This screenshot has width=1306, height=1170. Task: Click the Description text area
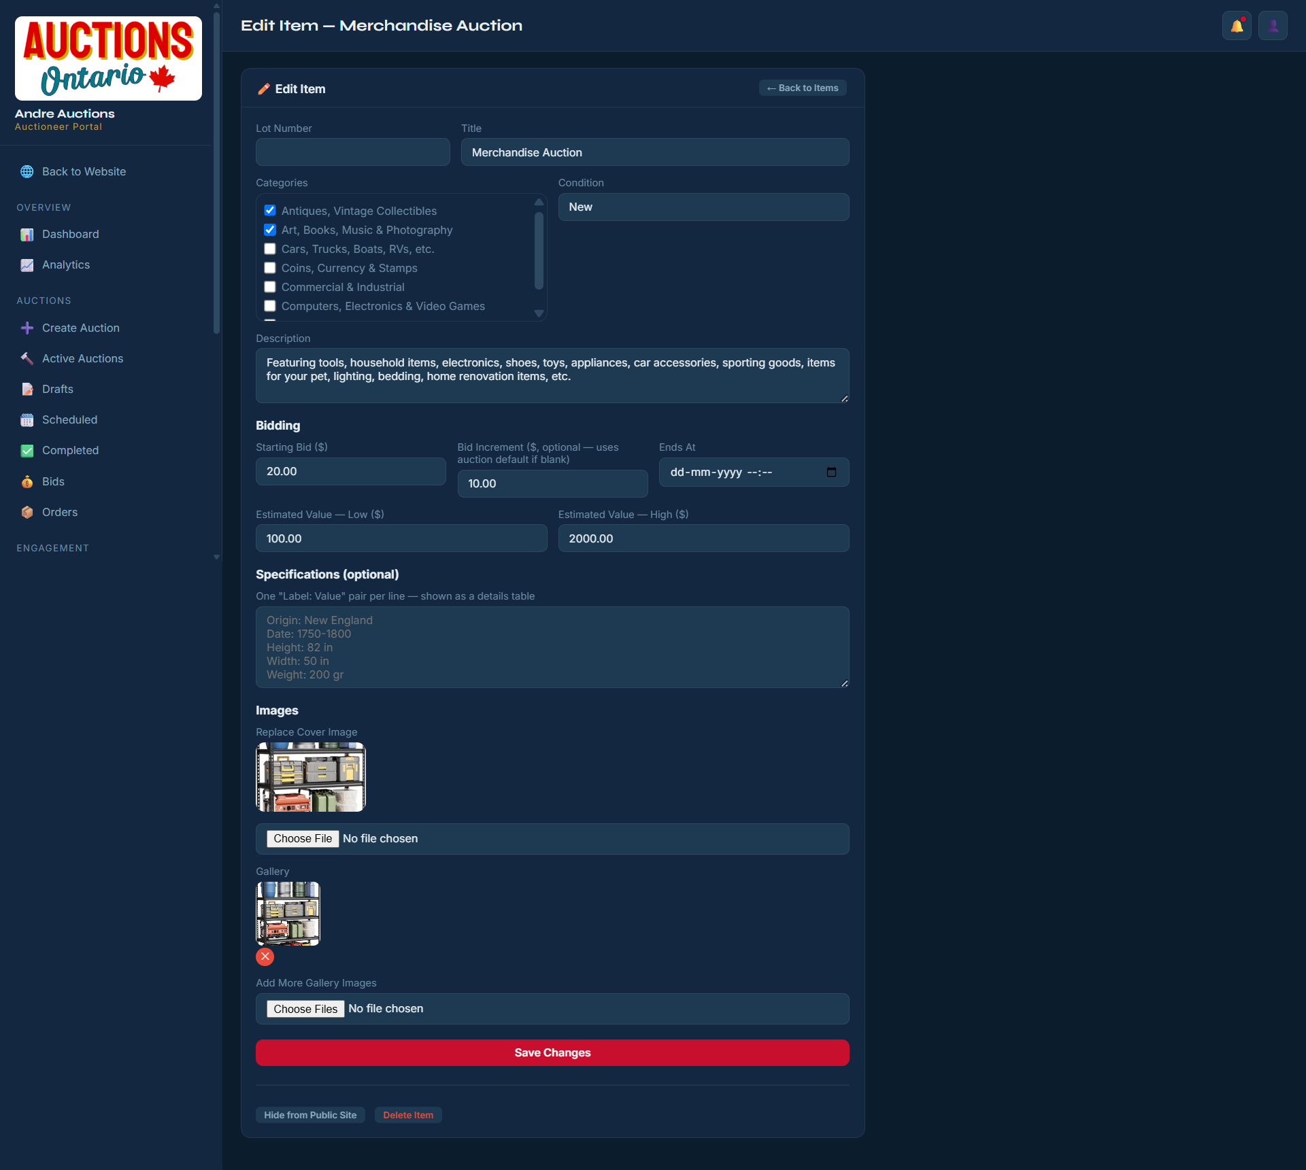point(552,375)
